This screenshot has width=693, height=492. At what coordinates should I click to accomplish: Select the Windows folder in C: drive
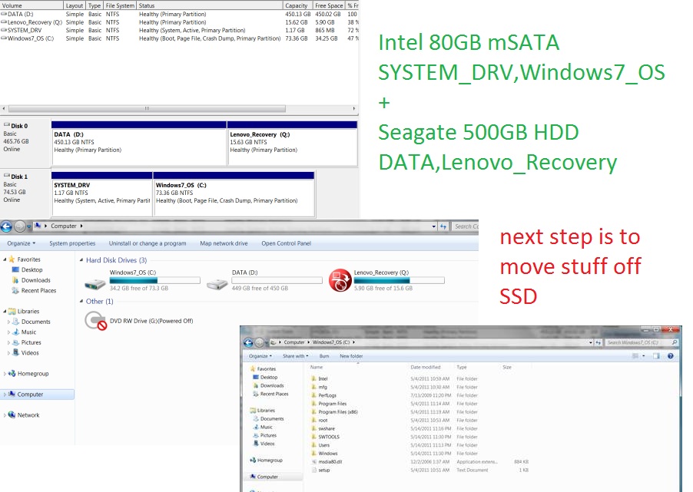pos(324,454)
